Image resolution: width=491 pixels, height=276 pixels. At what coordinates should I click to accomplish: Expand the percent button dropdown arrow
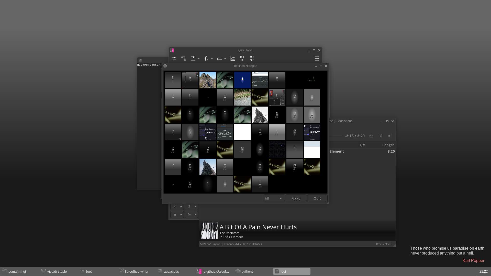195,215
